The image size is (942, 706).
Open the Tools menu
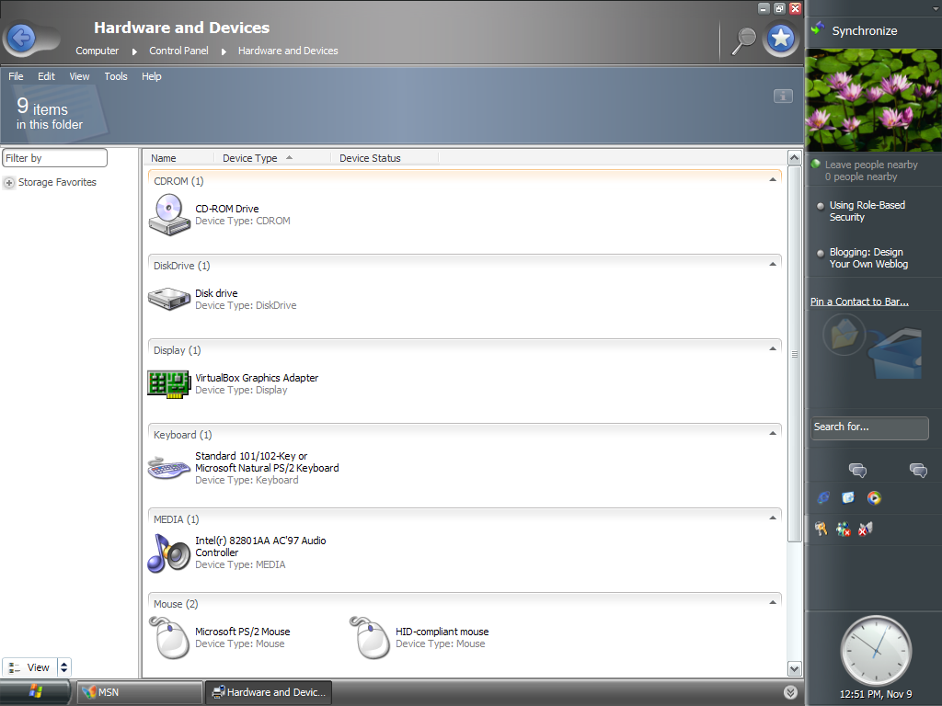pos(116,76)
